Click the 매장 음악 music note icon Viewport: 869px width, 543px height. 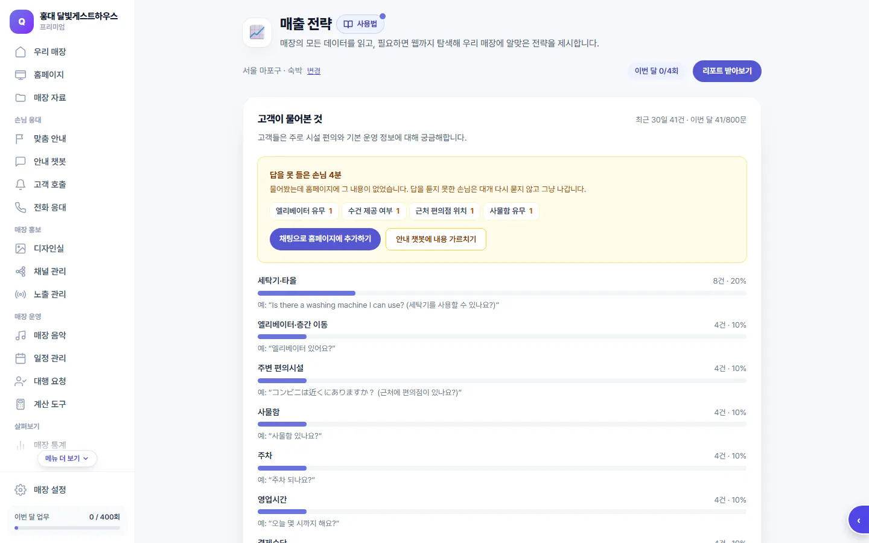pyautogui.click(x=21, y=335)
